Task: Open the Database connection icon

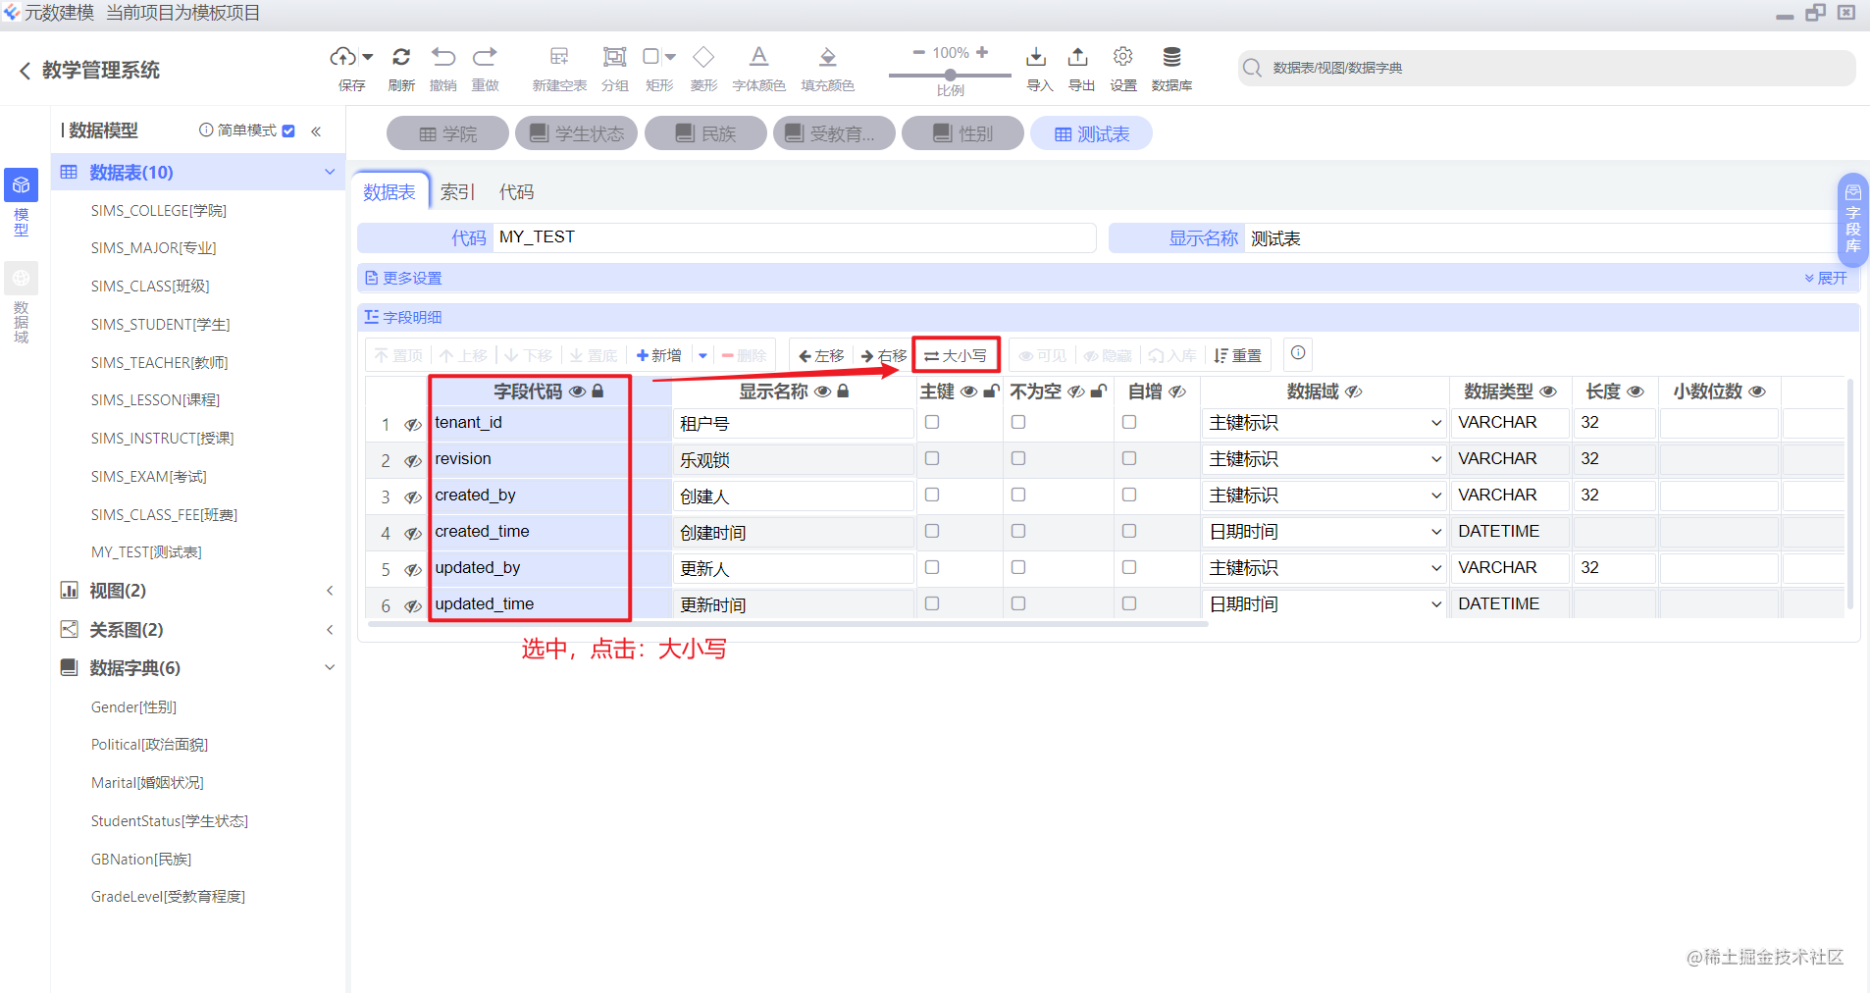Action: [1171, 57]
